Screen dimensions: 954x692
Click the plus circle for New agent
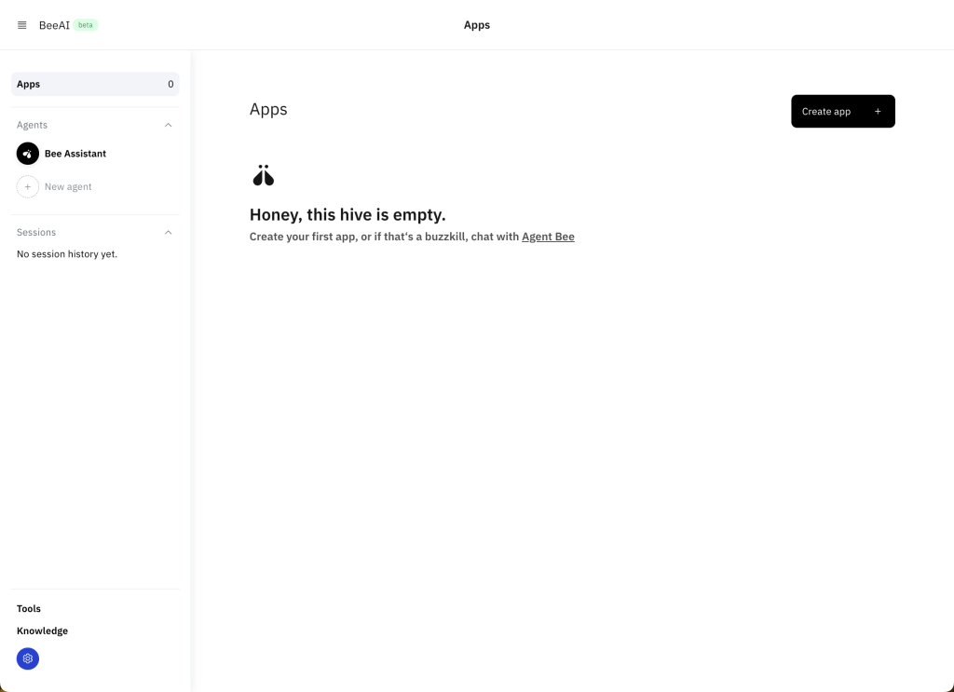[28, 187]
